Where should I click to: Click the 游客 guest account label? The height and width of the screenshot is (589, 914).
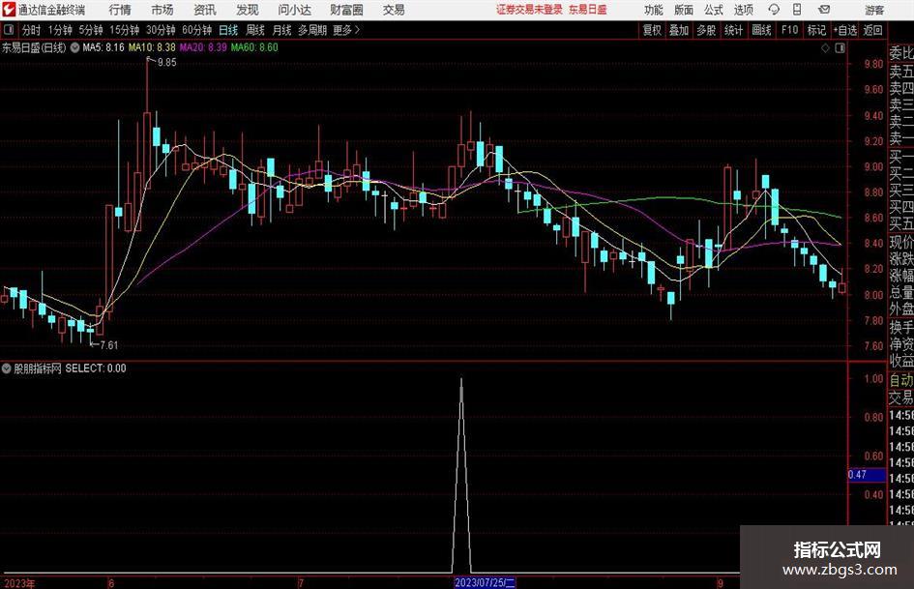coord(874,10)
